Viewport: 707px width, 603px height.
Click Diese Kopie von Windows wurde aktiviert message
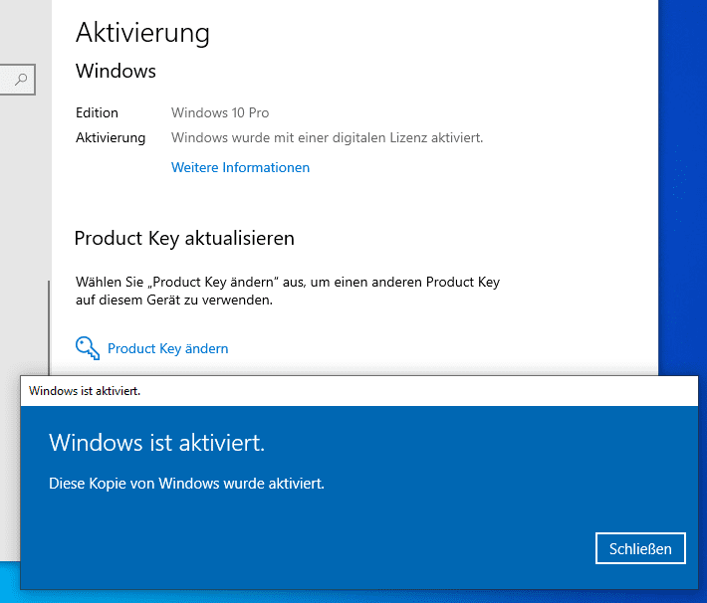pyautogui.click(x=186, y=484)
